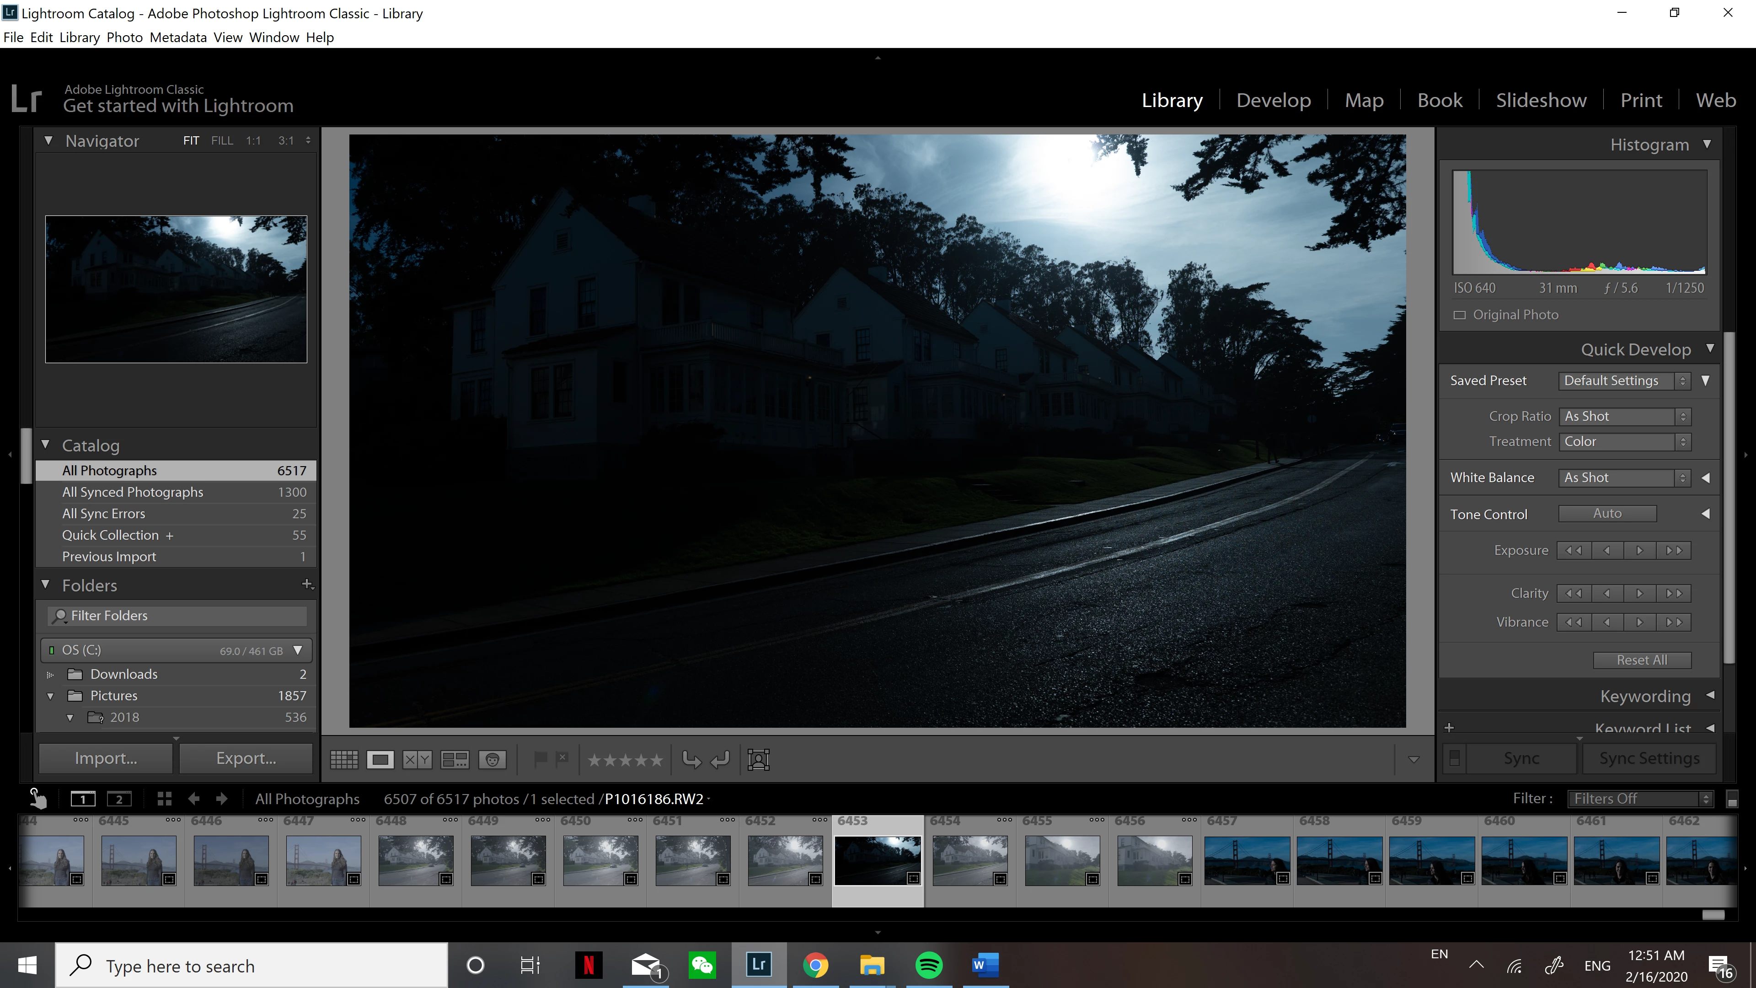Click the draw face region icon
The width and height of the screenshot is (1756, 988).
point(758,760)
